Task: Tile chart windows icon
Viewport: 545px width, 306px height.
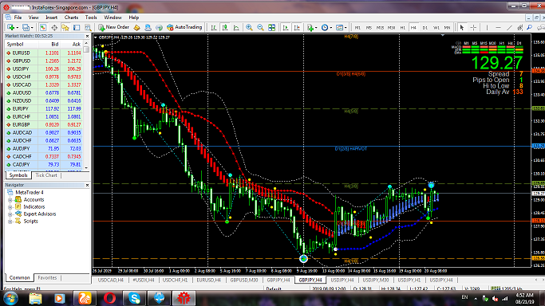Action: click(272, 27)
